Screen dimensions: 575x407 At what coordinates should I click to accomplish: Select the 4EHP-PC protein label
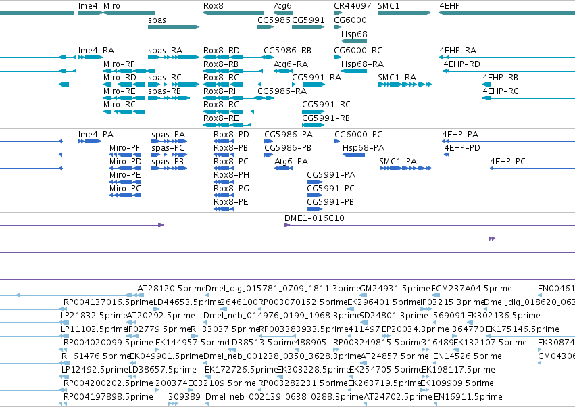tap(507, 162)
